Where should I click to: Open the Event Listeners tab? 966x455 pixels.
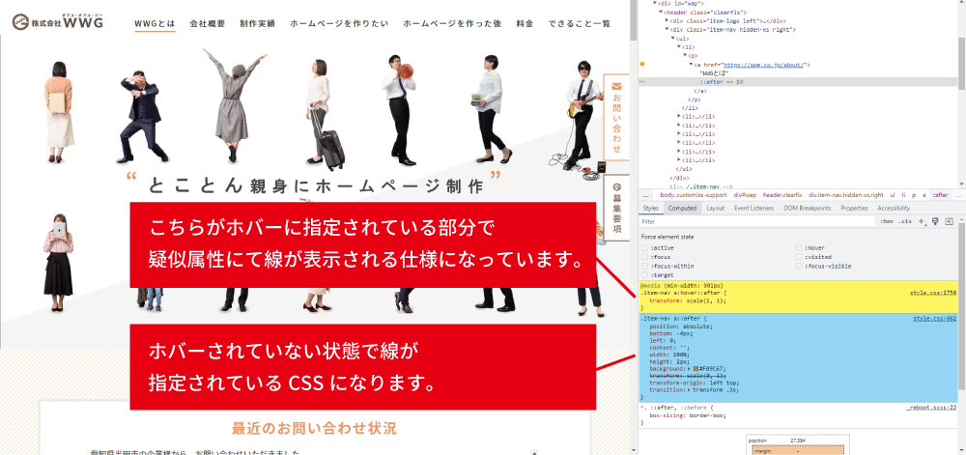pyautogui.click(x=753, y=208)
